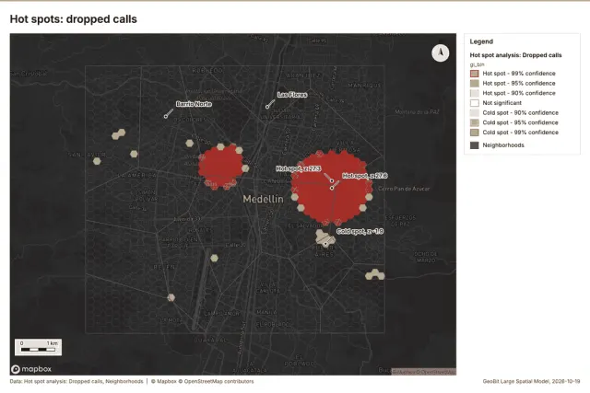590x393 pixels.
Task: Click the 'BELEN' district label
Action: 164,267
